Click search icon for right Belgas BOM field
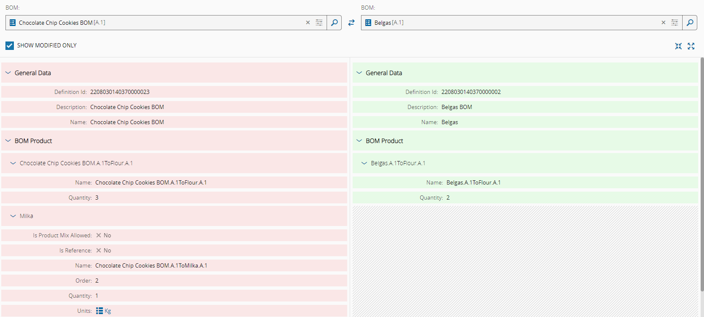 click(x=690, y=23)
